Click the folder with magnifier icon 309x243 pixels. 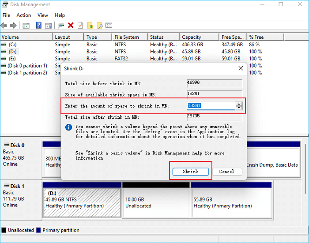click(x=99, y=26)
